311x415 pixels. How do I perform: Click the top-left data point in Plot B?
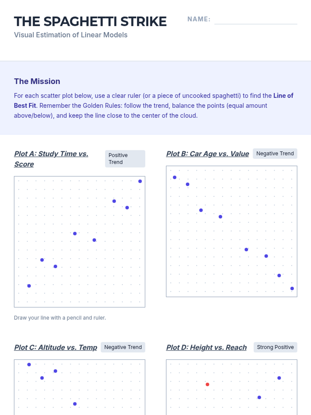(175, 177)
